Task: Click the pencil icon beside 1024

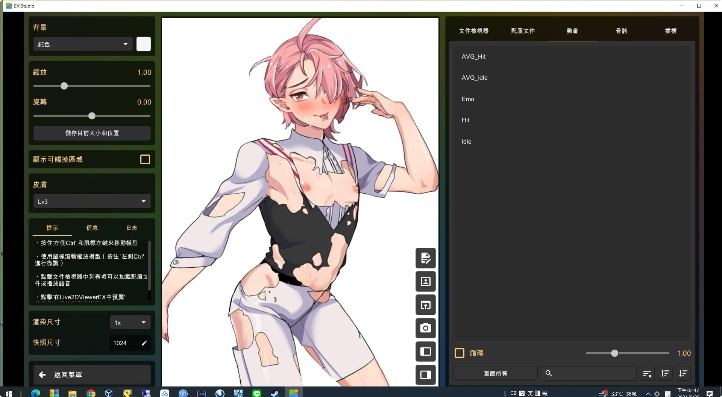Action: 144,343
